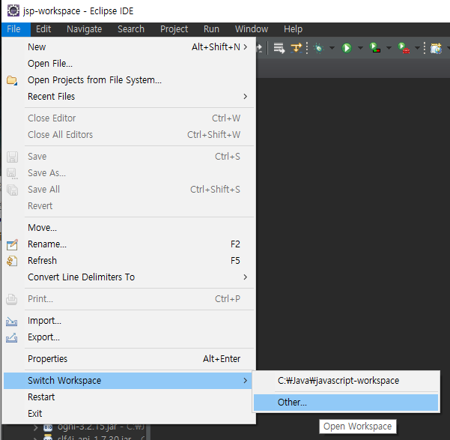Click the icon beside Export

tap(12, 338)
